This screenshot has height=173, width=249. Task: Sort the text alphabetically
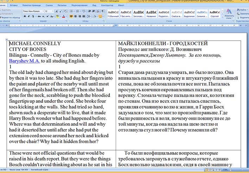tap(98, 11)
